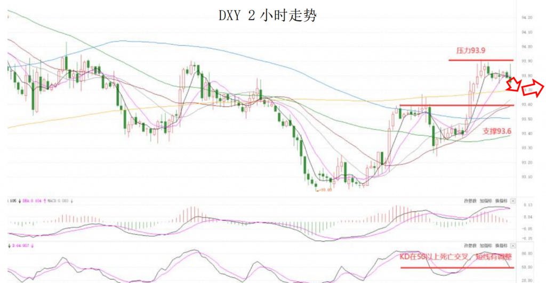Click the 93.40 price axis label
This screenshot has width=546, height=283.
(527, 134)
